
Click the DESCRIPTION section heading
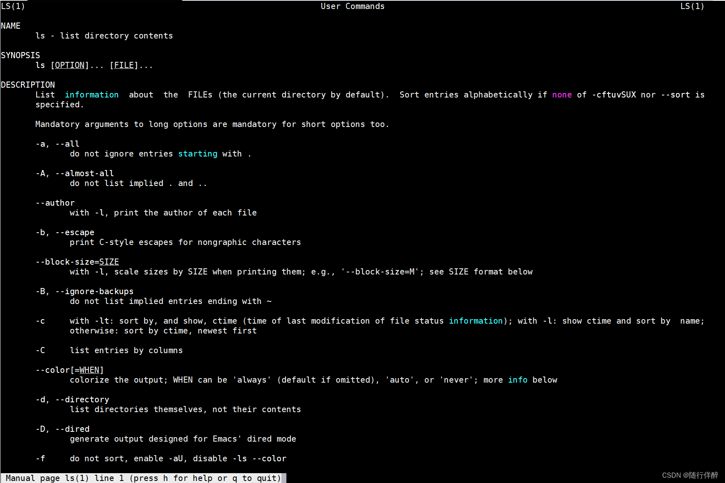[x=28, y=85]
